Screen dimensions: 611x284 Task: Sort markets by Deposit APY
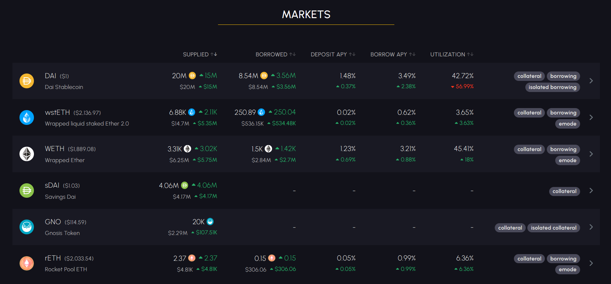tap(333, 54)
